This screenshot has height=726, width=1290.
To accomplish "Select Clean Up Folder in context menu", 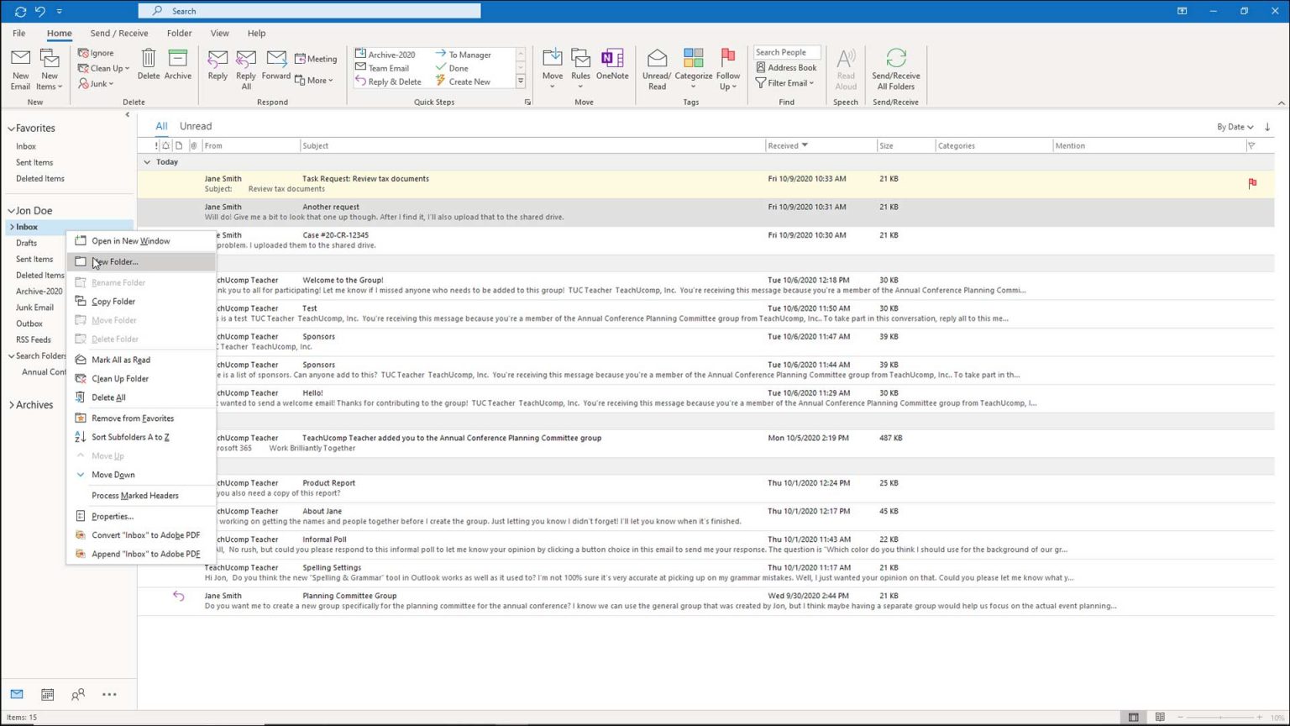I will click(x=141, y=378).
